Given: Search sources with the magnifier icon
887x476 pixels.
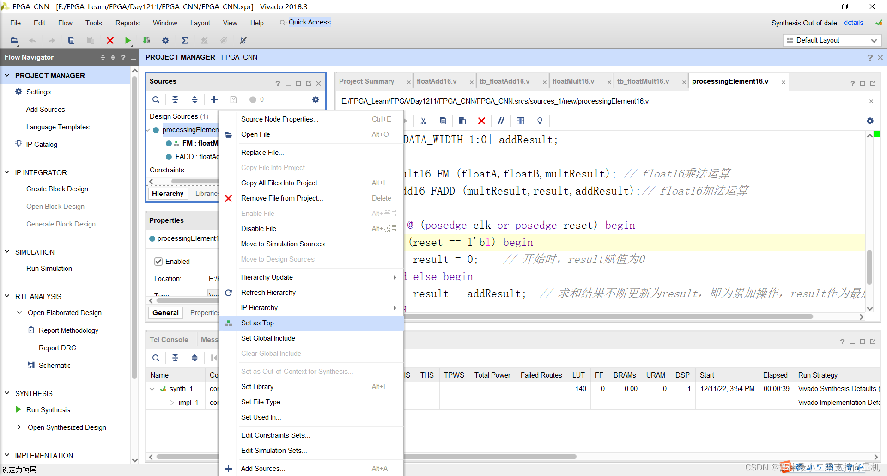Looking at the screenshot, I should click(156, 99).
